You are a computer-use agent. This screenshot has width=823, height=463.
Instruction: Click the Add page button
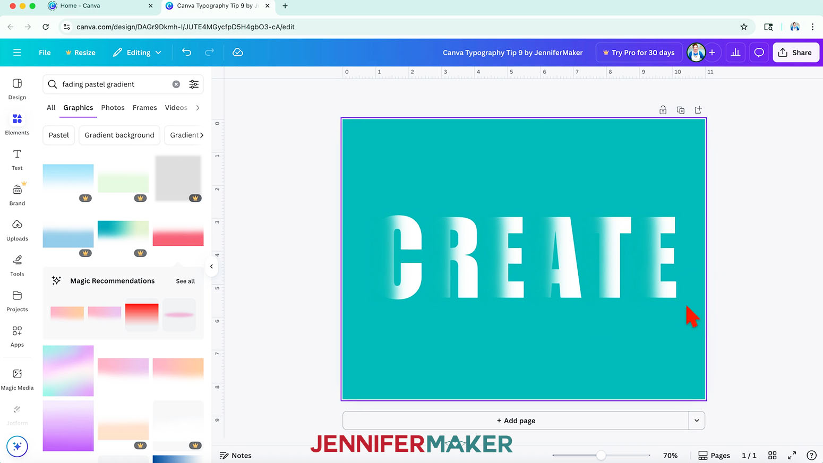click(x=516, y=421)
